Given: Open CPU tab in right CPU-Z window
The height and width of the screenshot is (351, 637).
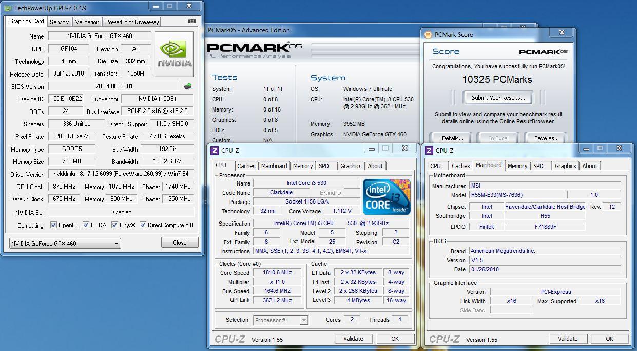Looking at the screenshot, I should (x=436, y=166).
